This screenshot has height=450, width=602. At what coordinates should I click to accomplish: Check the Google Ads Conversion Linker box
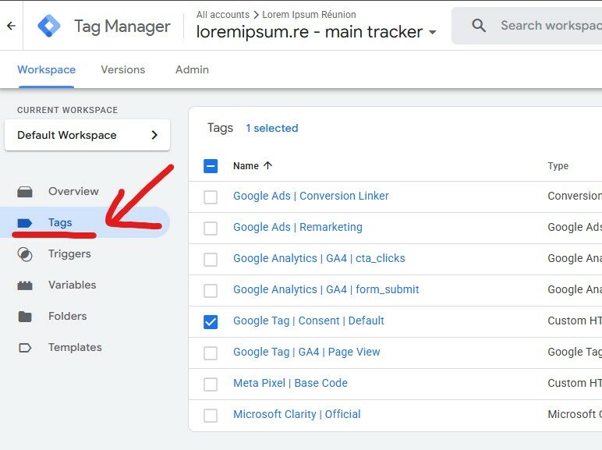(x=211, y=197)
